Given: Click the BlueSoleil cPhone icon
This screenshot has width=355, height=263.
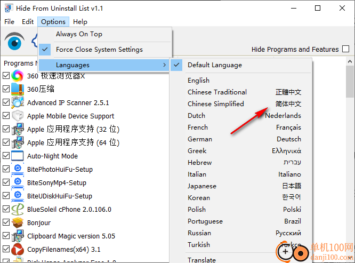Looking at the screenshot, I should click(18, 209).
